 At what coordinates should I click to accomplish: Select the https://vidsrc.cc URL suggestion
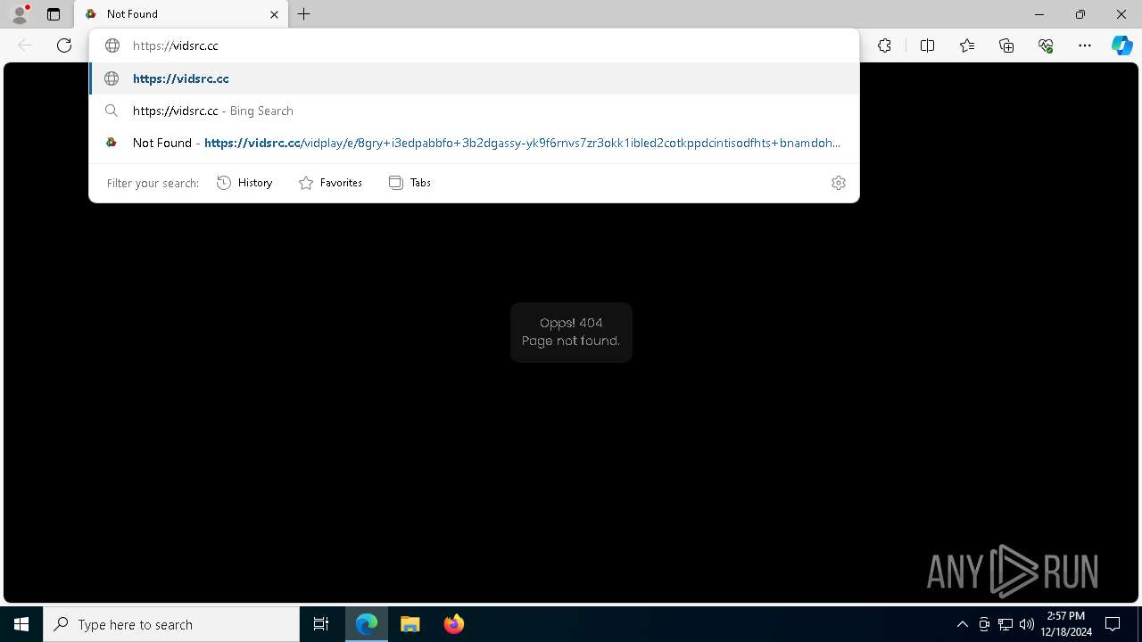474,78
